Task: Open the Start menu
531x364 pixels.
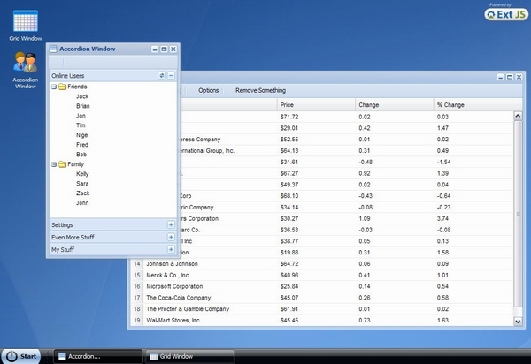Action: pos(21,356)
